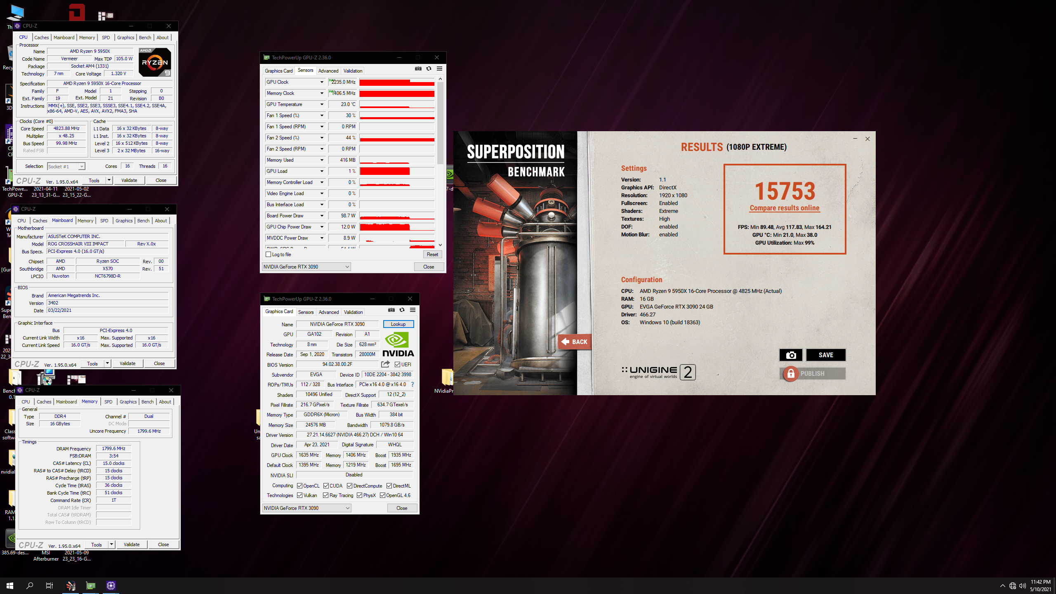
Task: Open GPU selector dropdown in Sensors window
Action: tap(306, 267)
